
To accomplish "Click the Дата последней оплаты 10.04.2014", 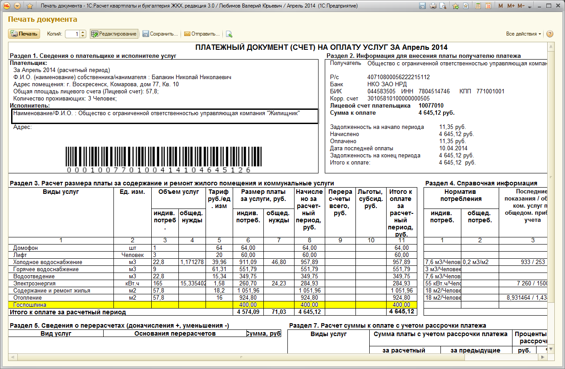I will click(x=453, y=148).
